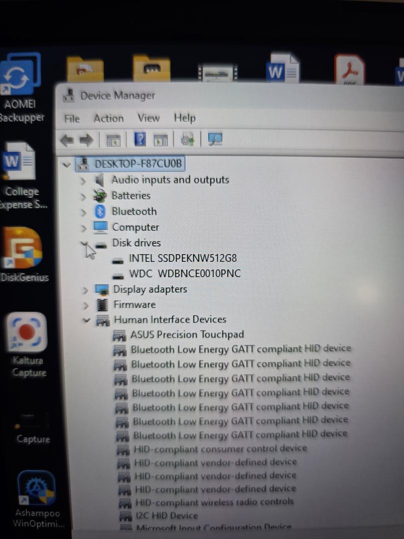404x539 pixels.
Task: Collapse the Human Interface Devices category
Action: pyautogui.click(x=87, y=320)
